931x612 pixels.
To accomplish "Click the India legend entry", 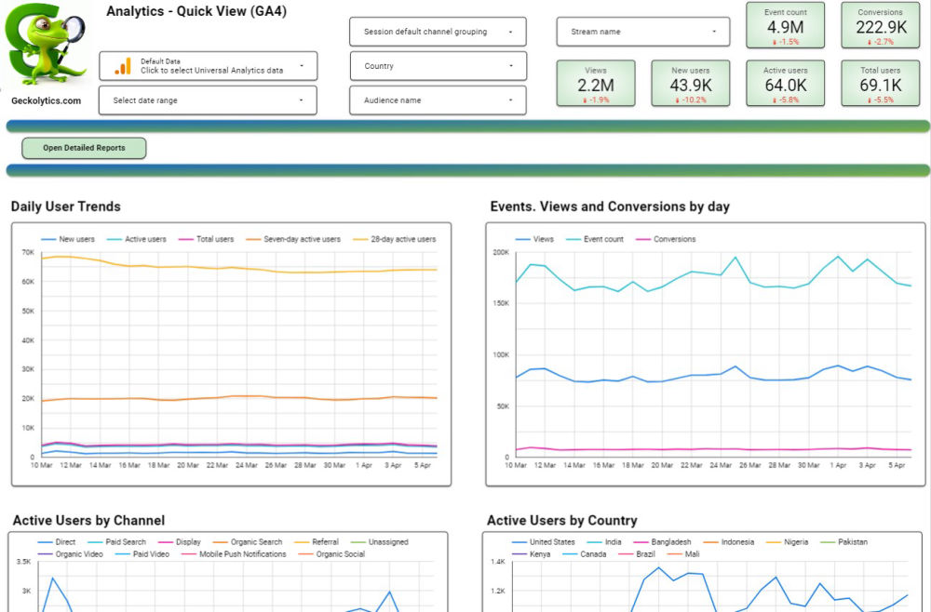I will 604,542.
